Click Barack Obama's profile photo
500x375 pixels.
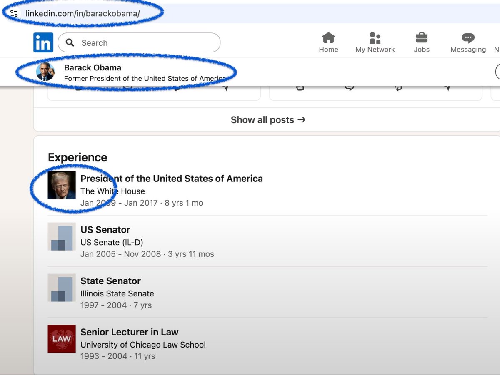[x=45, y=72]
